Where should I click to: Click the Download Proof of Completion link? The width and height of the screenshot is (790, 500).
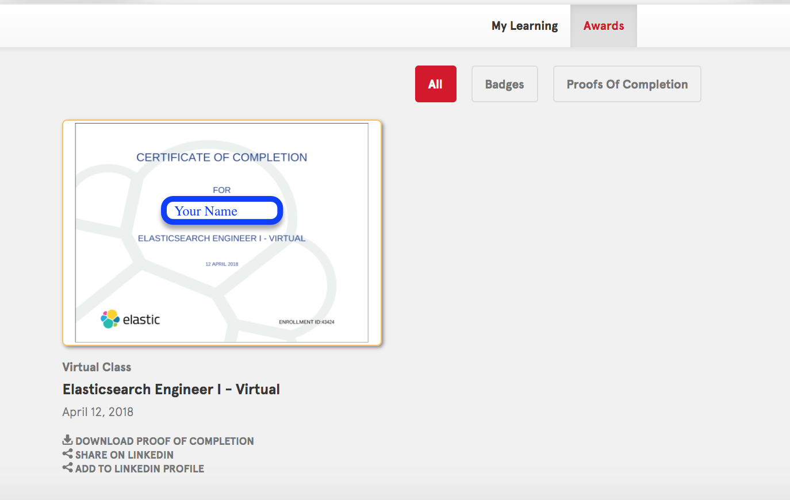[x=164, y=441]
